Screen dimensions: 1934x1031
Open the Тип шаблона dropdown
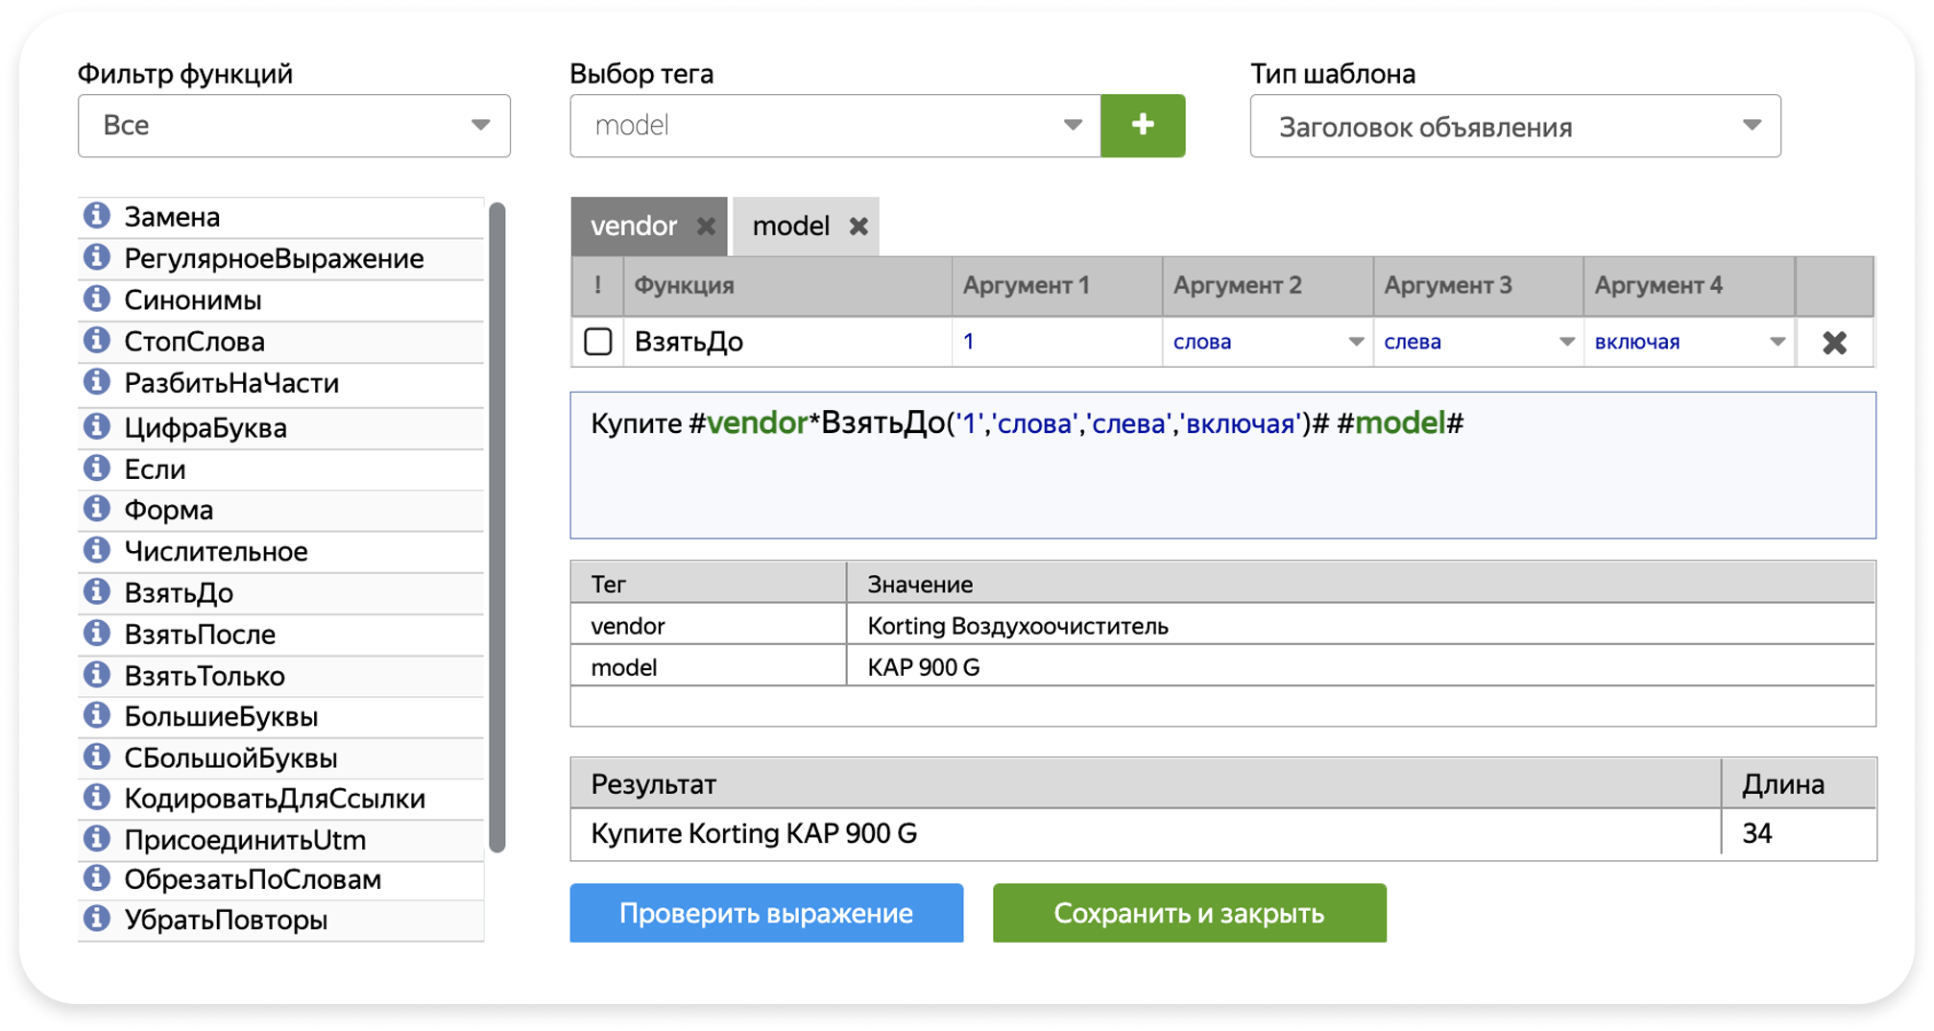click(1514, 126)
